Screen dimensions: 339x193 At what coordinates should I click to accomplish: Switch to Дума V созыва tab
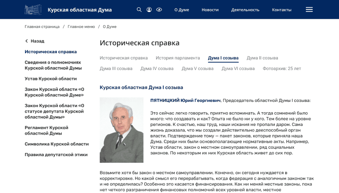click(x=197, y=69)
